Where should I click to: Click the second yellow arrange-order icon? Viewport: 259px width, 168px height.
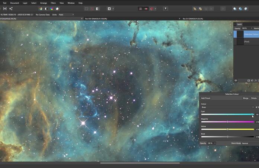(200, 9)
